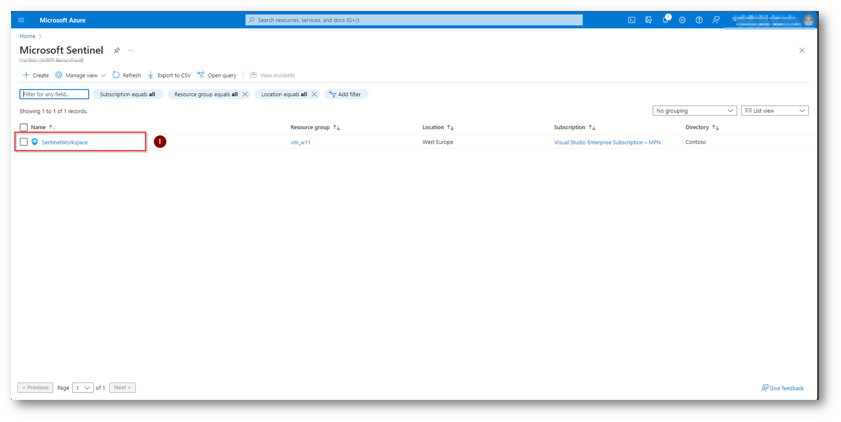Refresh the workspace list
This screenshot has height=422, width=841.
(x=126, y=75)
